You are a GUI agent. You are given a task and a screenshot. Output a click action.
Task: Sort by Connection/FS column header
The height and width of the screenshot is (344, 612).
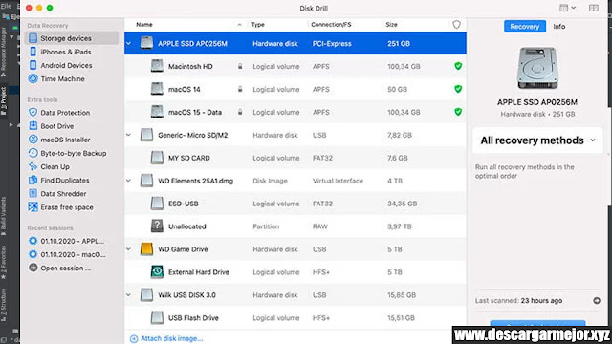point(331,25)
